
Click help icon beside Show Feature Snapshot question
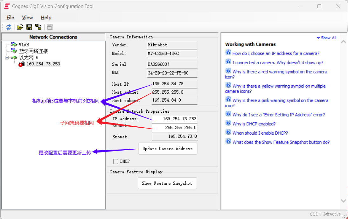coord(228,141)
